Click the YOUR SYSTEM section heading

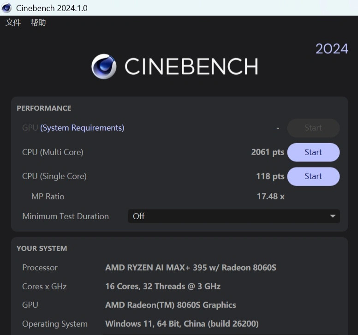coord(42,248)
